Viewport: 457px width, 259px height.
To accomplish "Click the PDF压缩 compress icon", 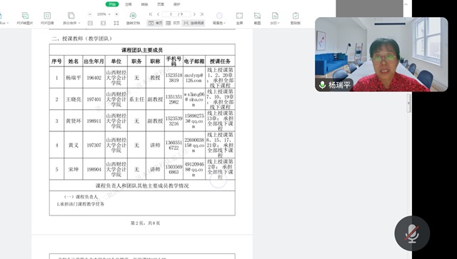I will 47,16.
